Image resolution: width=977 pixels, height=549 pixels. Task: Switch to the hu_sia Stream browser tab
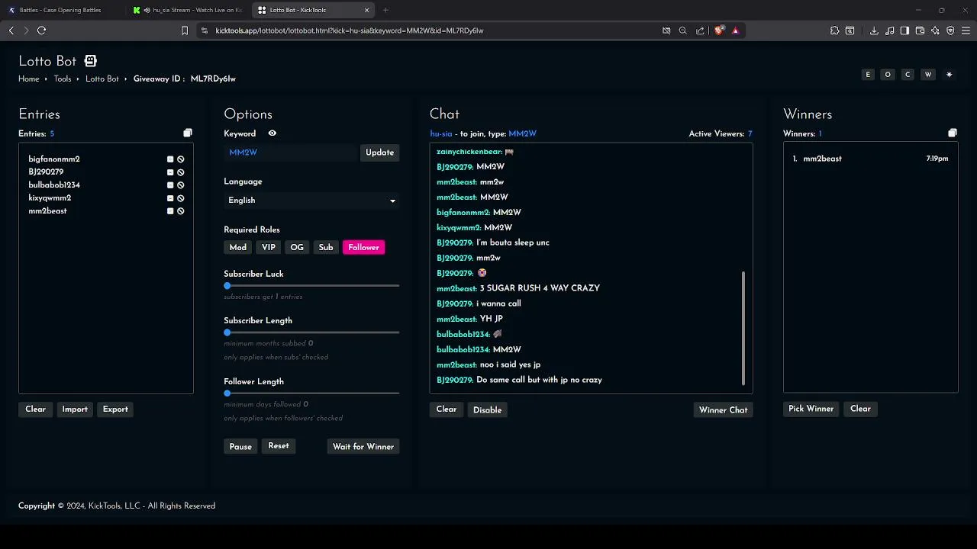pos(188,10)
